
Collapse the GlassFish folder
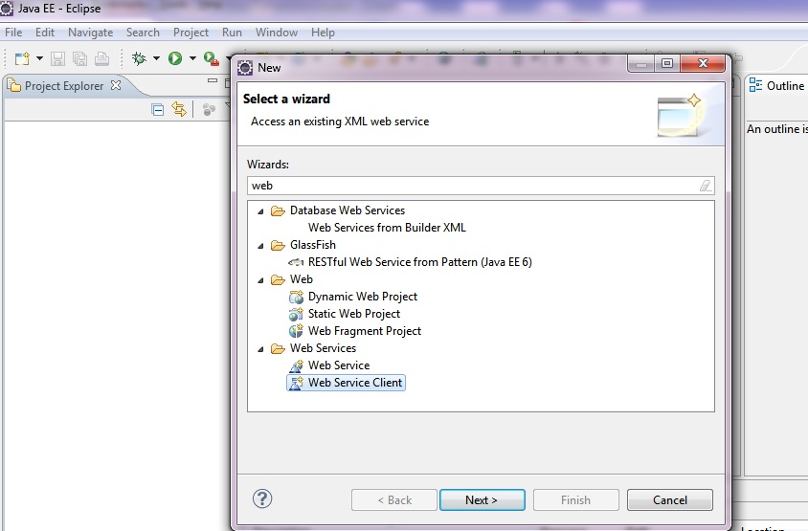pyautogui.click(x=260, y=246)
